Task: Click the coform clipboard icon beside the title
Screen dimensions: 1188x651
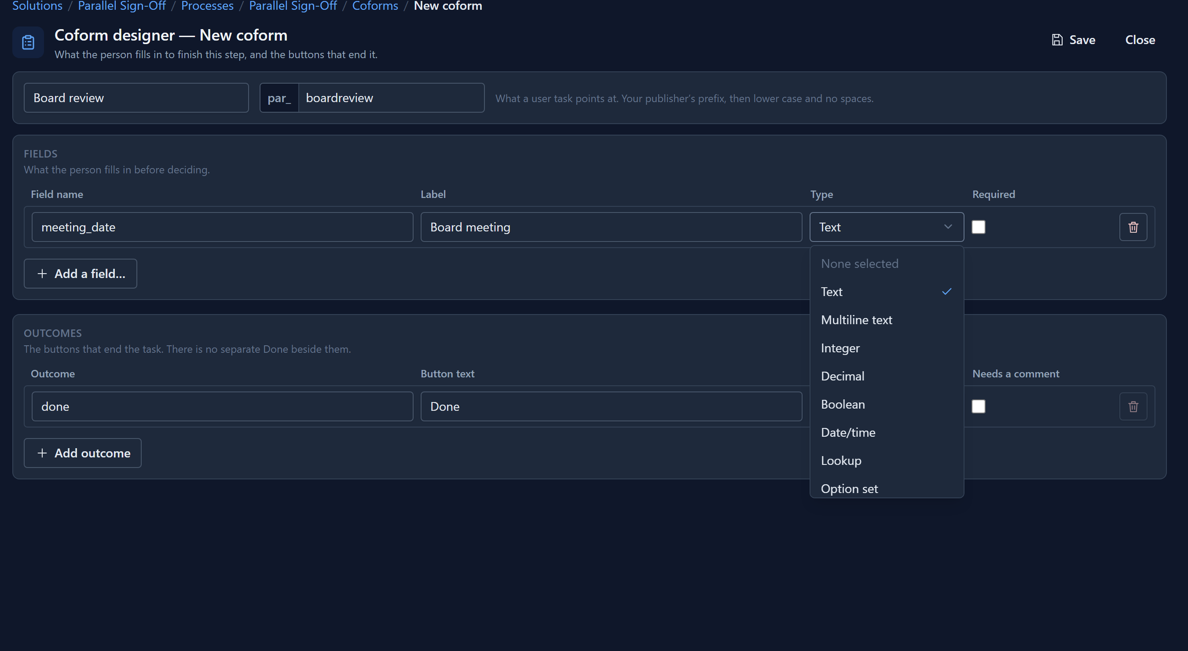Action: [x=28, y=43]
